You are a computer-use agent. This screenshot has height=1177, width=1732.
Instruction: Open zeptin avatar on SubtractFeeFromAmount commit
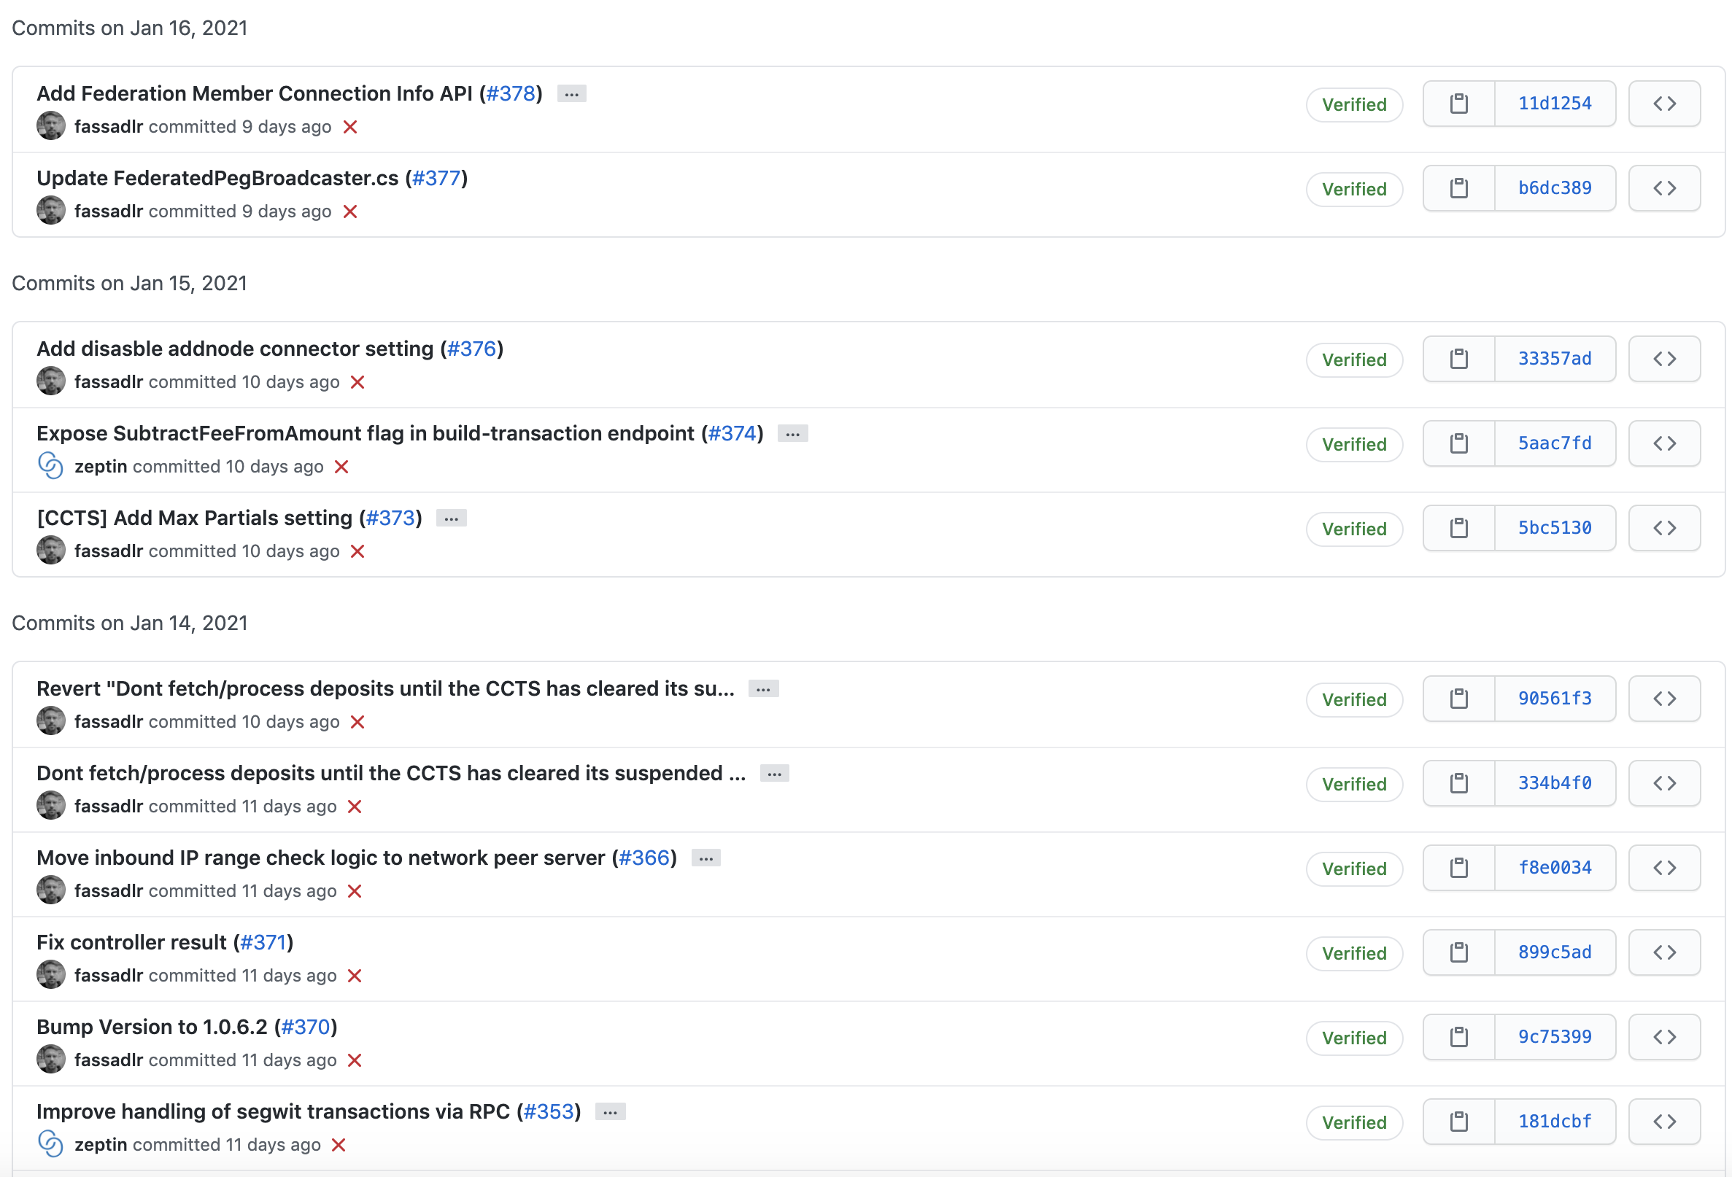click(x=50, y=466)
